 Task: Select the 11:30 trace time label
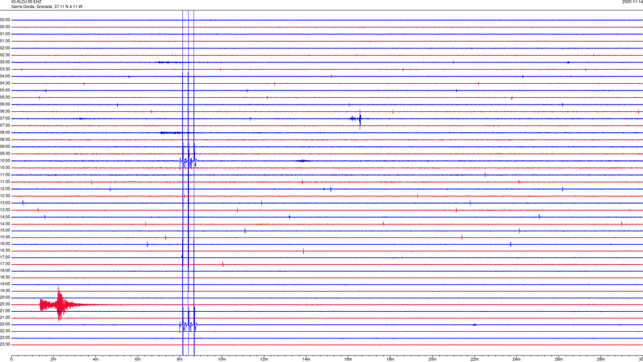click(5, 182)
